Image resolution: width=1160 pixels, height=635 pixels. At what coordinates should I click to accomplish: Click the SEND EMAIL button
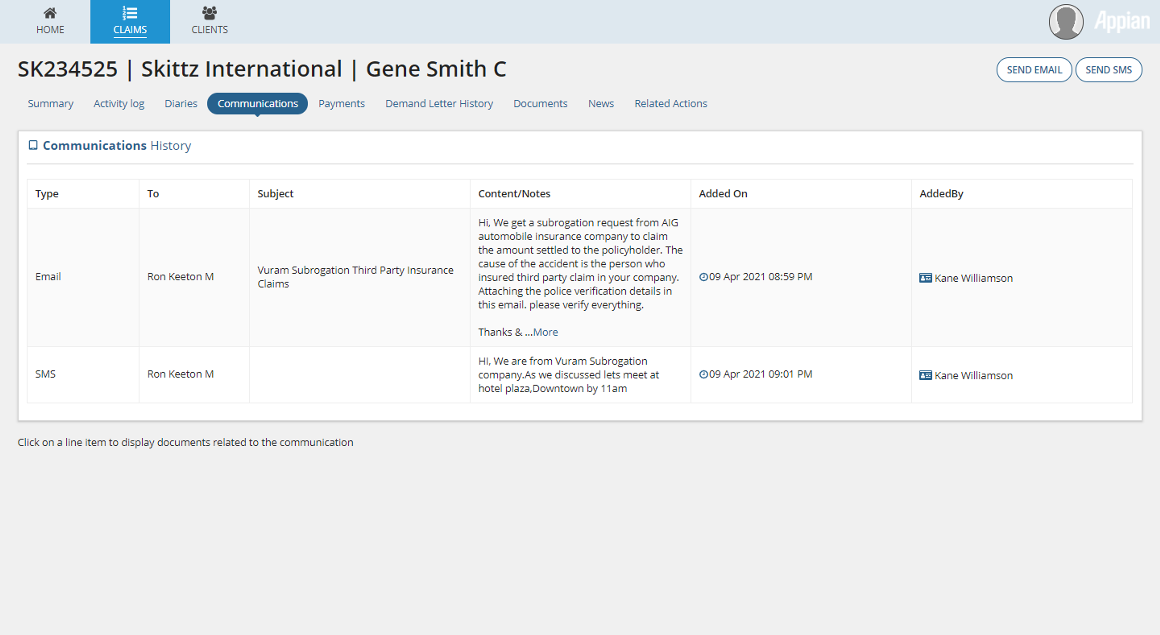(x=1034, y=70)
